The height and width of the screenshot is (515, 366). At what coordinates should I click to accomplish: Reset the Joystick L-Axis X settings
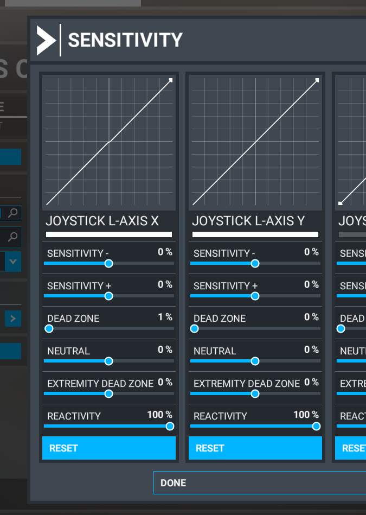109,448
